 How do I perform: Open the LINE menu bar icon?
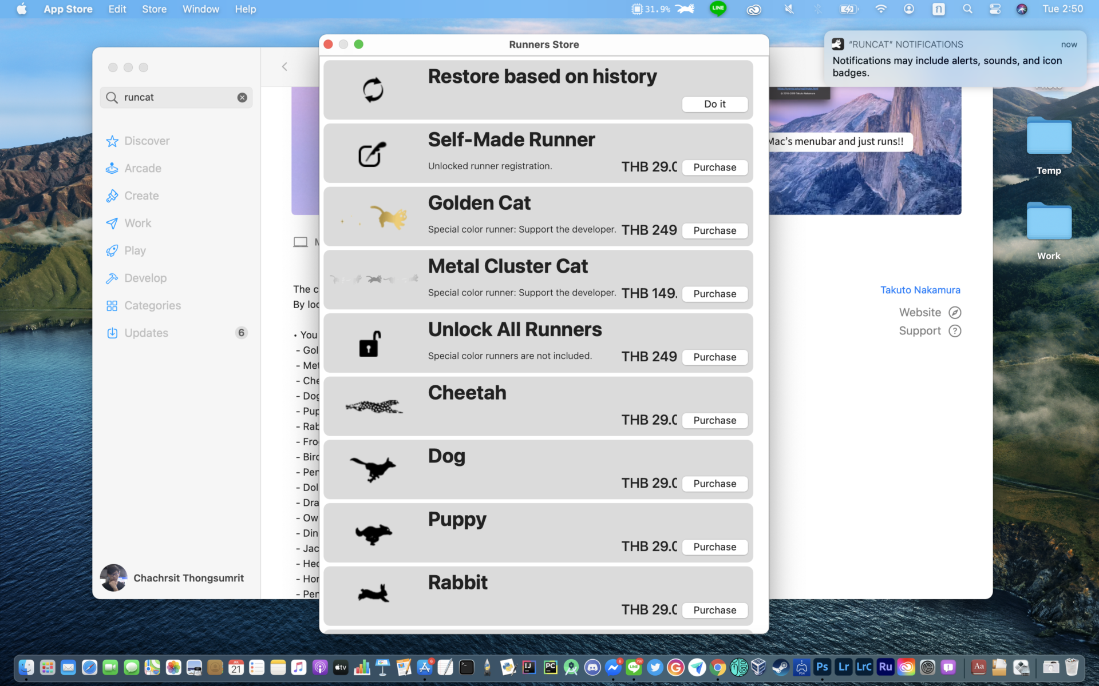click(x=718, y=9)
